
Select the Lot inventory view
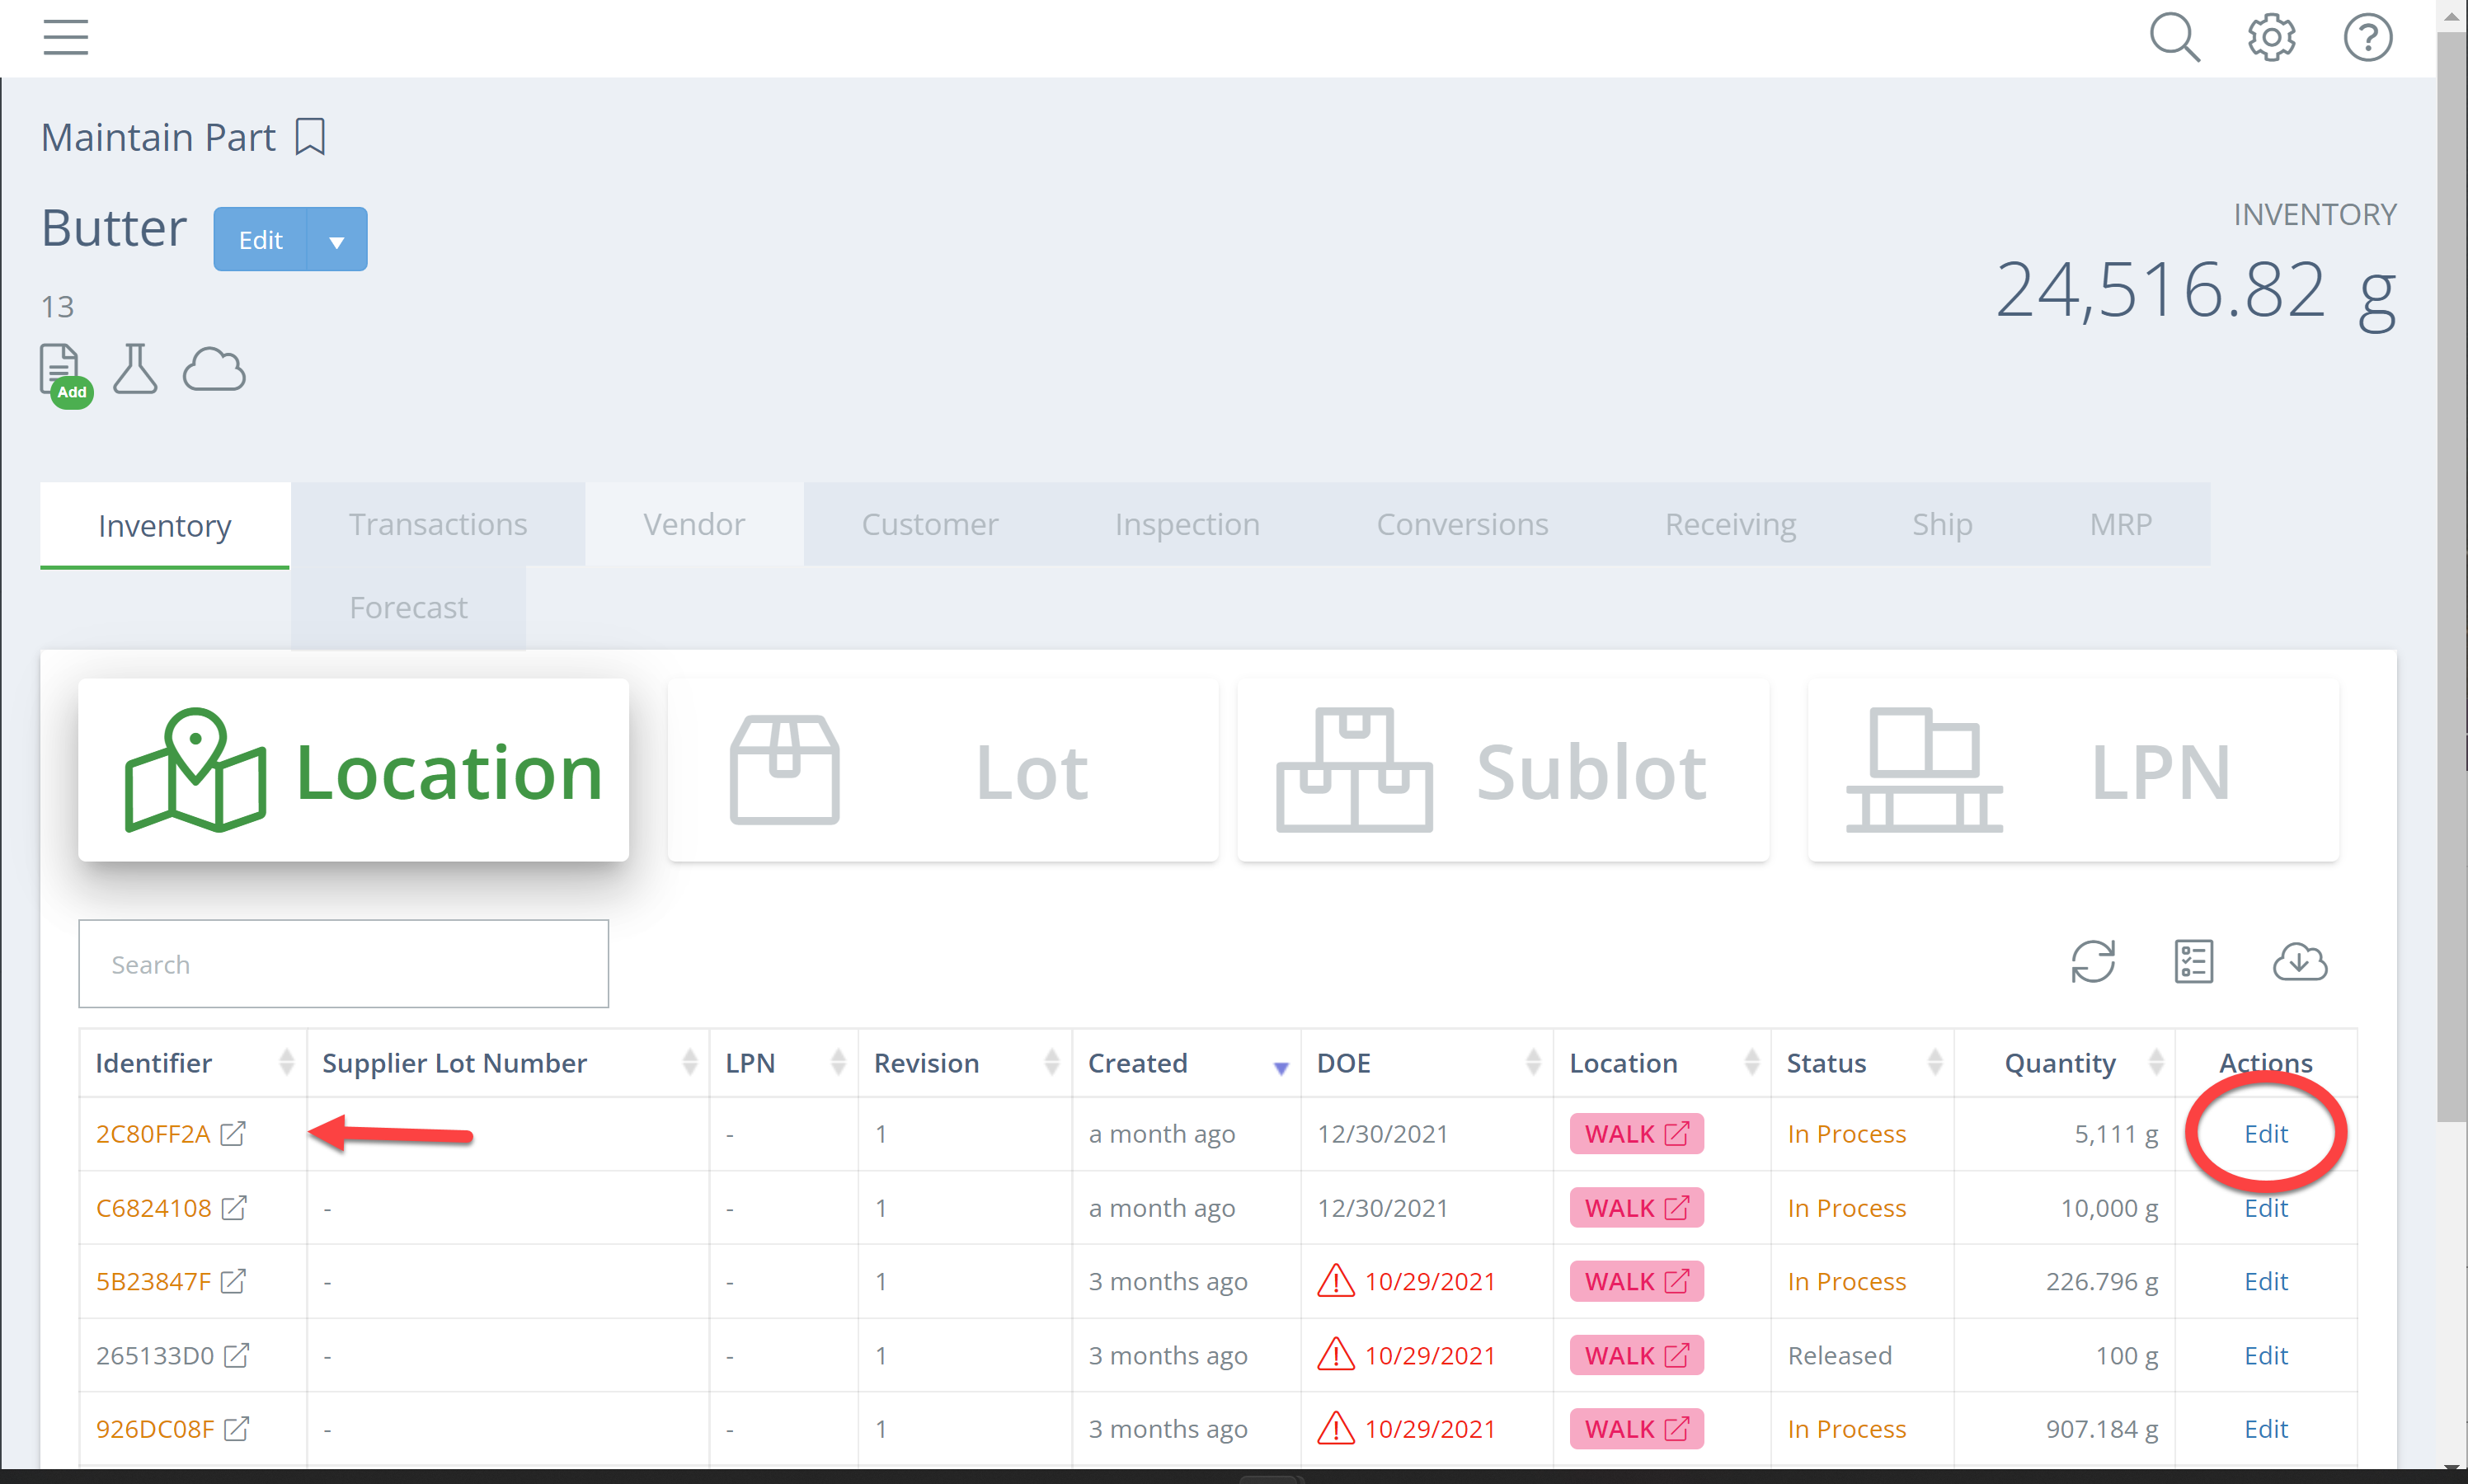pos(942,770)
